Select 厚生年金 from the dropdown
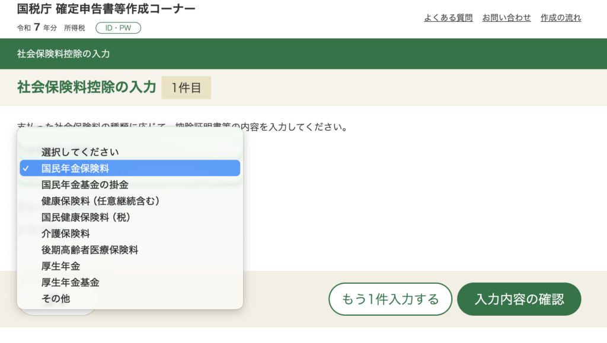Image resolution: width=607 pixels, height=343 pixels. (x=60, y=266)
